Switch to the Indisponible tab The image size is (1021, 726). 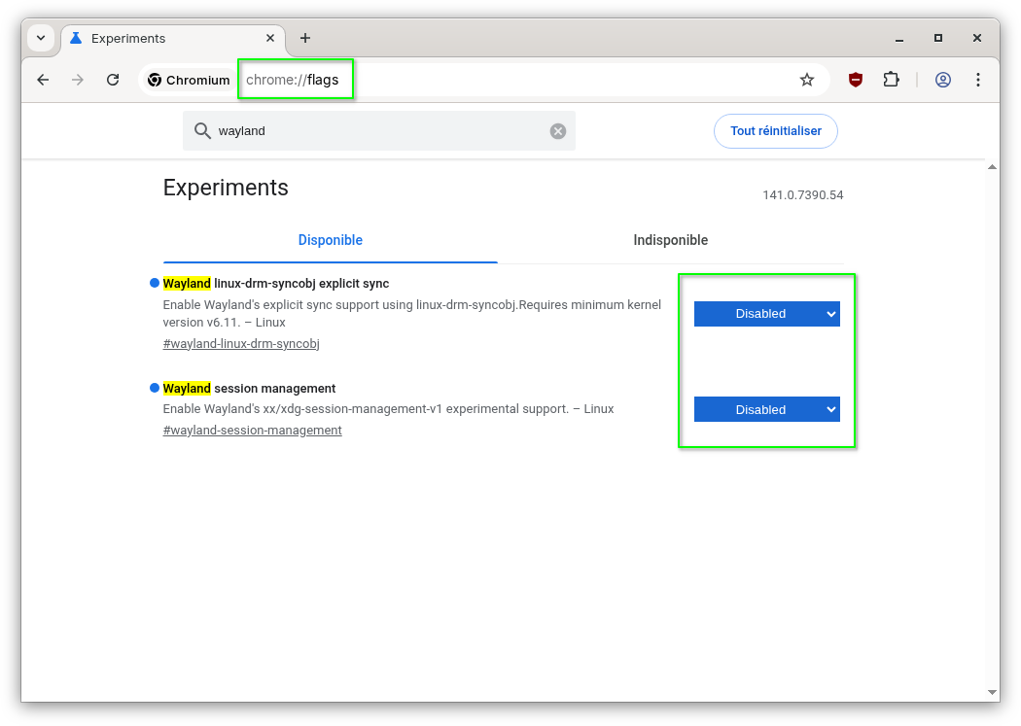(x=670, y=240)
